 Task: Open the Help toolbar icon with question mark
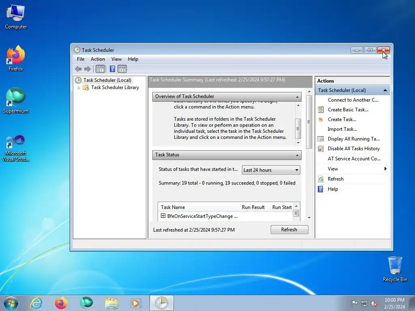(x=113, y=69)
